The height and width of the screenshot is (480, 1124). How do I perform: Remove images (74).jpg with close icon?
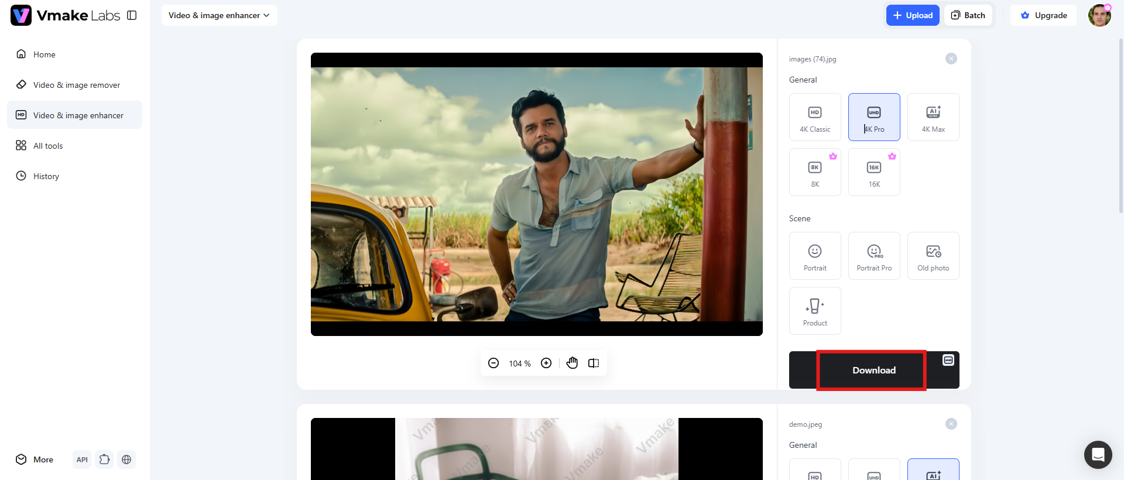click(x=951, y=59)
